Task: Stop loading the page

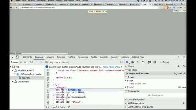Action: (17, 8)
